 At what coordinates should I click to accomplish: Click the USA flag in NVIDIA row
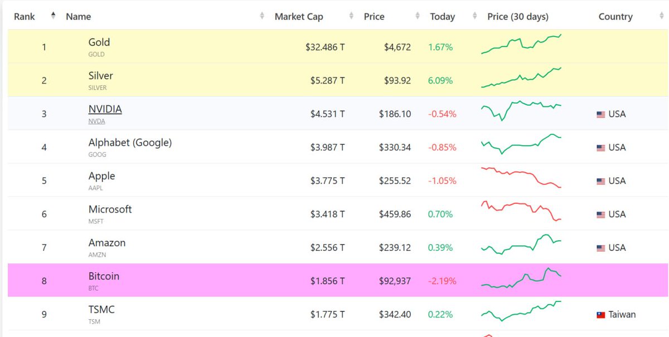coord(600,114)
